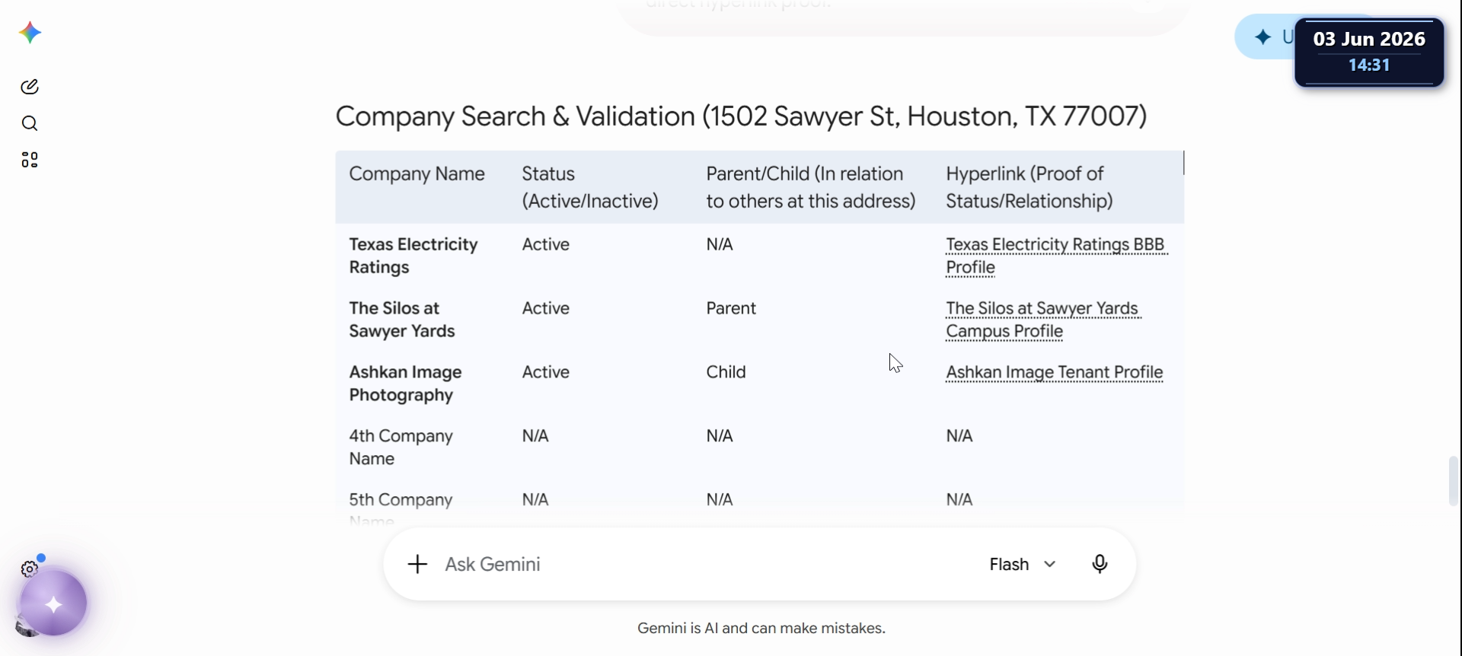Click the purple sparkle floating button
The width and height of the screenshot is (1462, 656).
[53, 604]
